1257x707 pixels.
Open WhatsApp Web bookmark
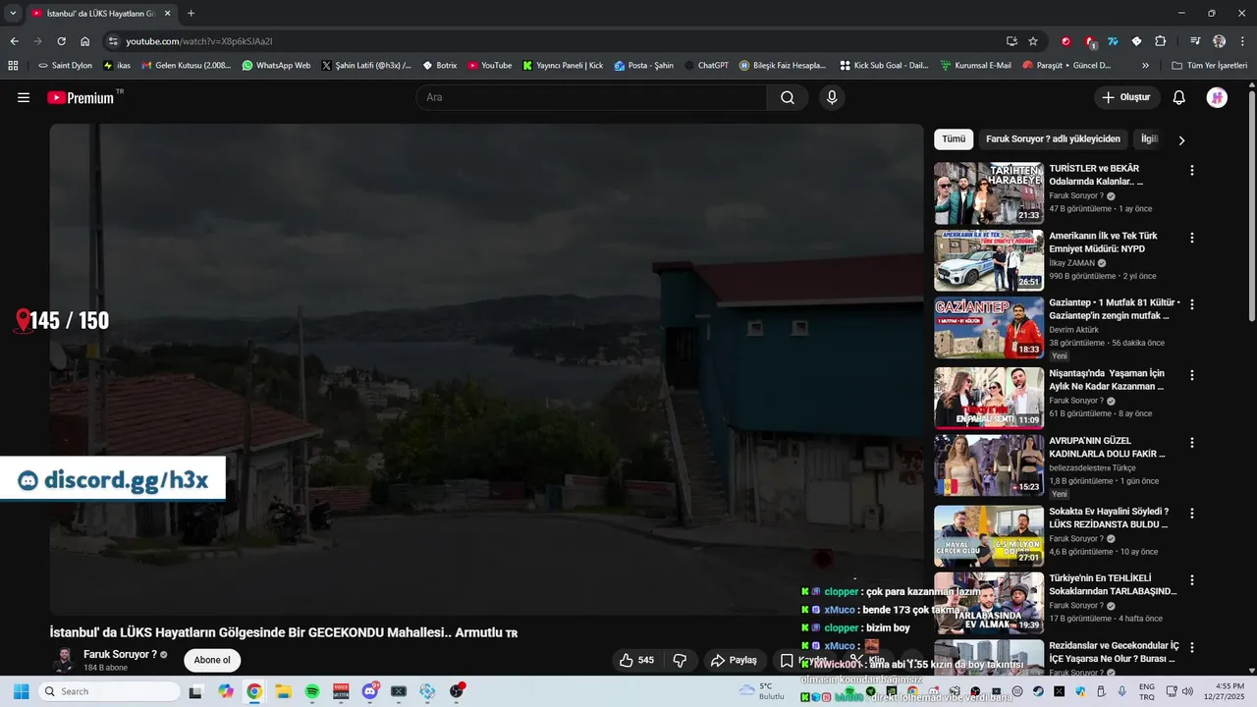(276, 66)
